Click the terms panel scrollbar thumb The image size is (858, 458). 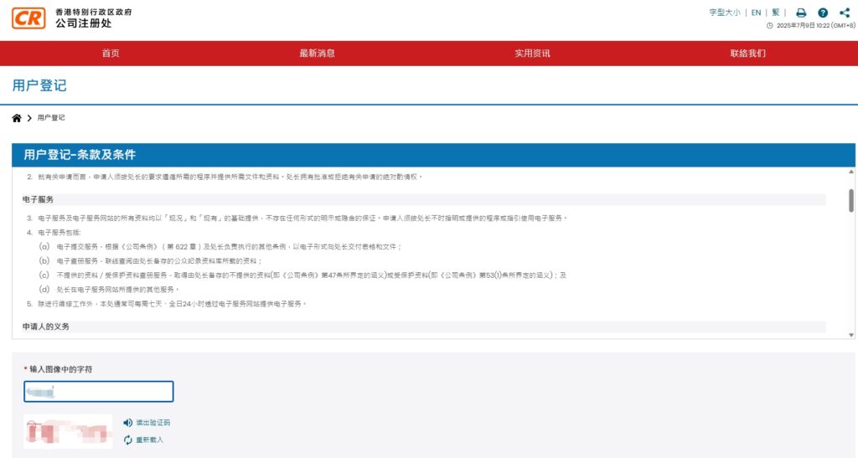coord(851,201)
